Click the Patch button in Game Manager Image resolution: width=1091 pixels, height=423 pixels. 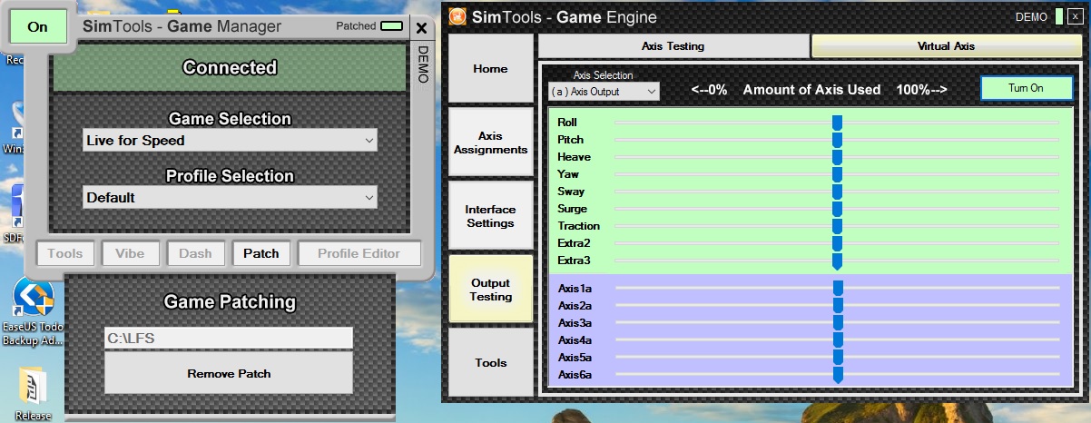tap(261, 254)
